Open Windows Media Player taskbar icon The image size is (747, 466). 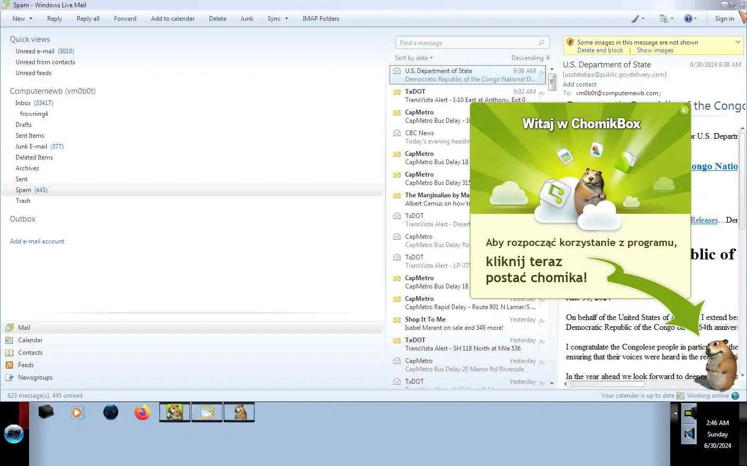78,412
